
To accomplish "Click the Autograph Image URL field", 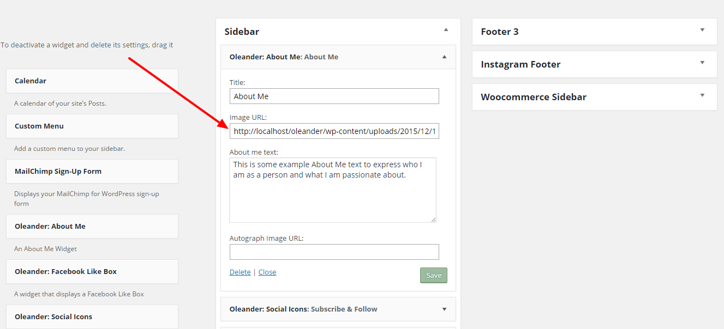I will point(334,252).
